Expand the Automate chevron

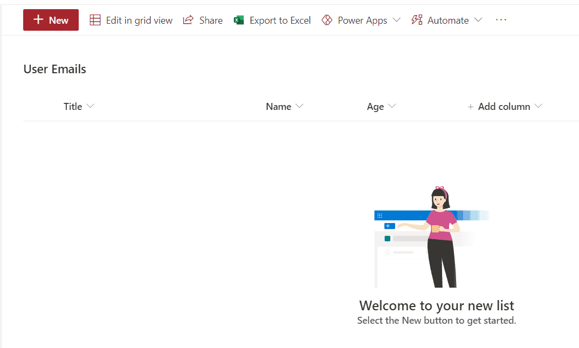pyautogui.click(x=478, y=20)
